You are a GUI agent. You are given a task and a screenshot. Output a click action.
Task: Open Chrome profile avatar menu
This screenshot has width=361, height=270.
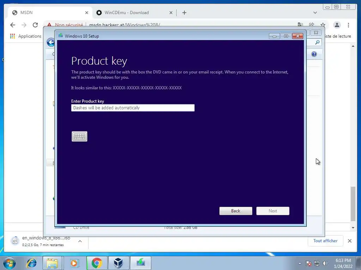pos(337,25)
